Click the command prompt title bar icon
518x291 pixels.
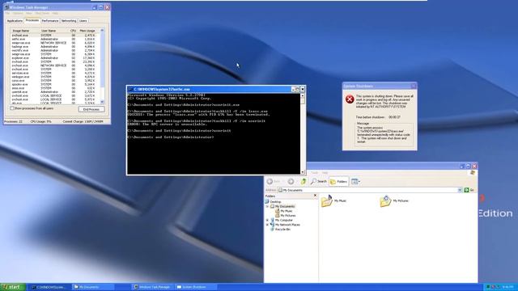coord(130,89)
